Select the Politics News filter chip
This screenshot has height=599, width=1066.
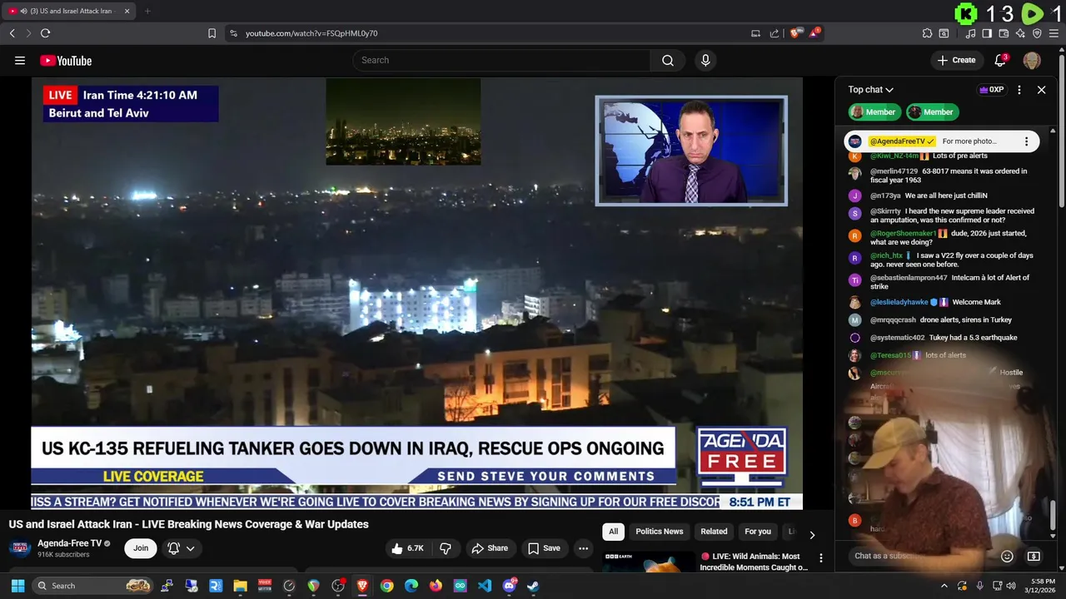660,532
